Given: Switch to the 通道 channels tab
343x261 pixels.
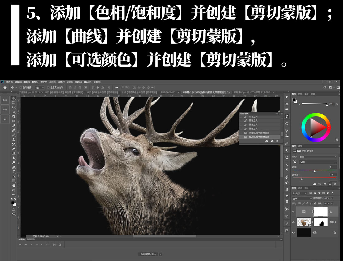Looking at the screenshot, I should (x=300, y=188).
